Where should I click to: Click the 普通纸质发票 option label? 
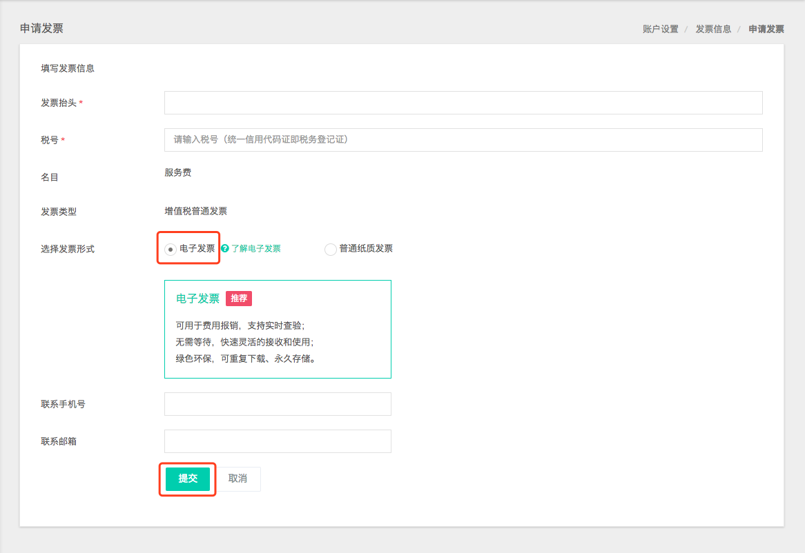(365, 248)
